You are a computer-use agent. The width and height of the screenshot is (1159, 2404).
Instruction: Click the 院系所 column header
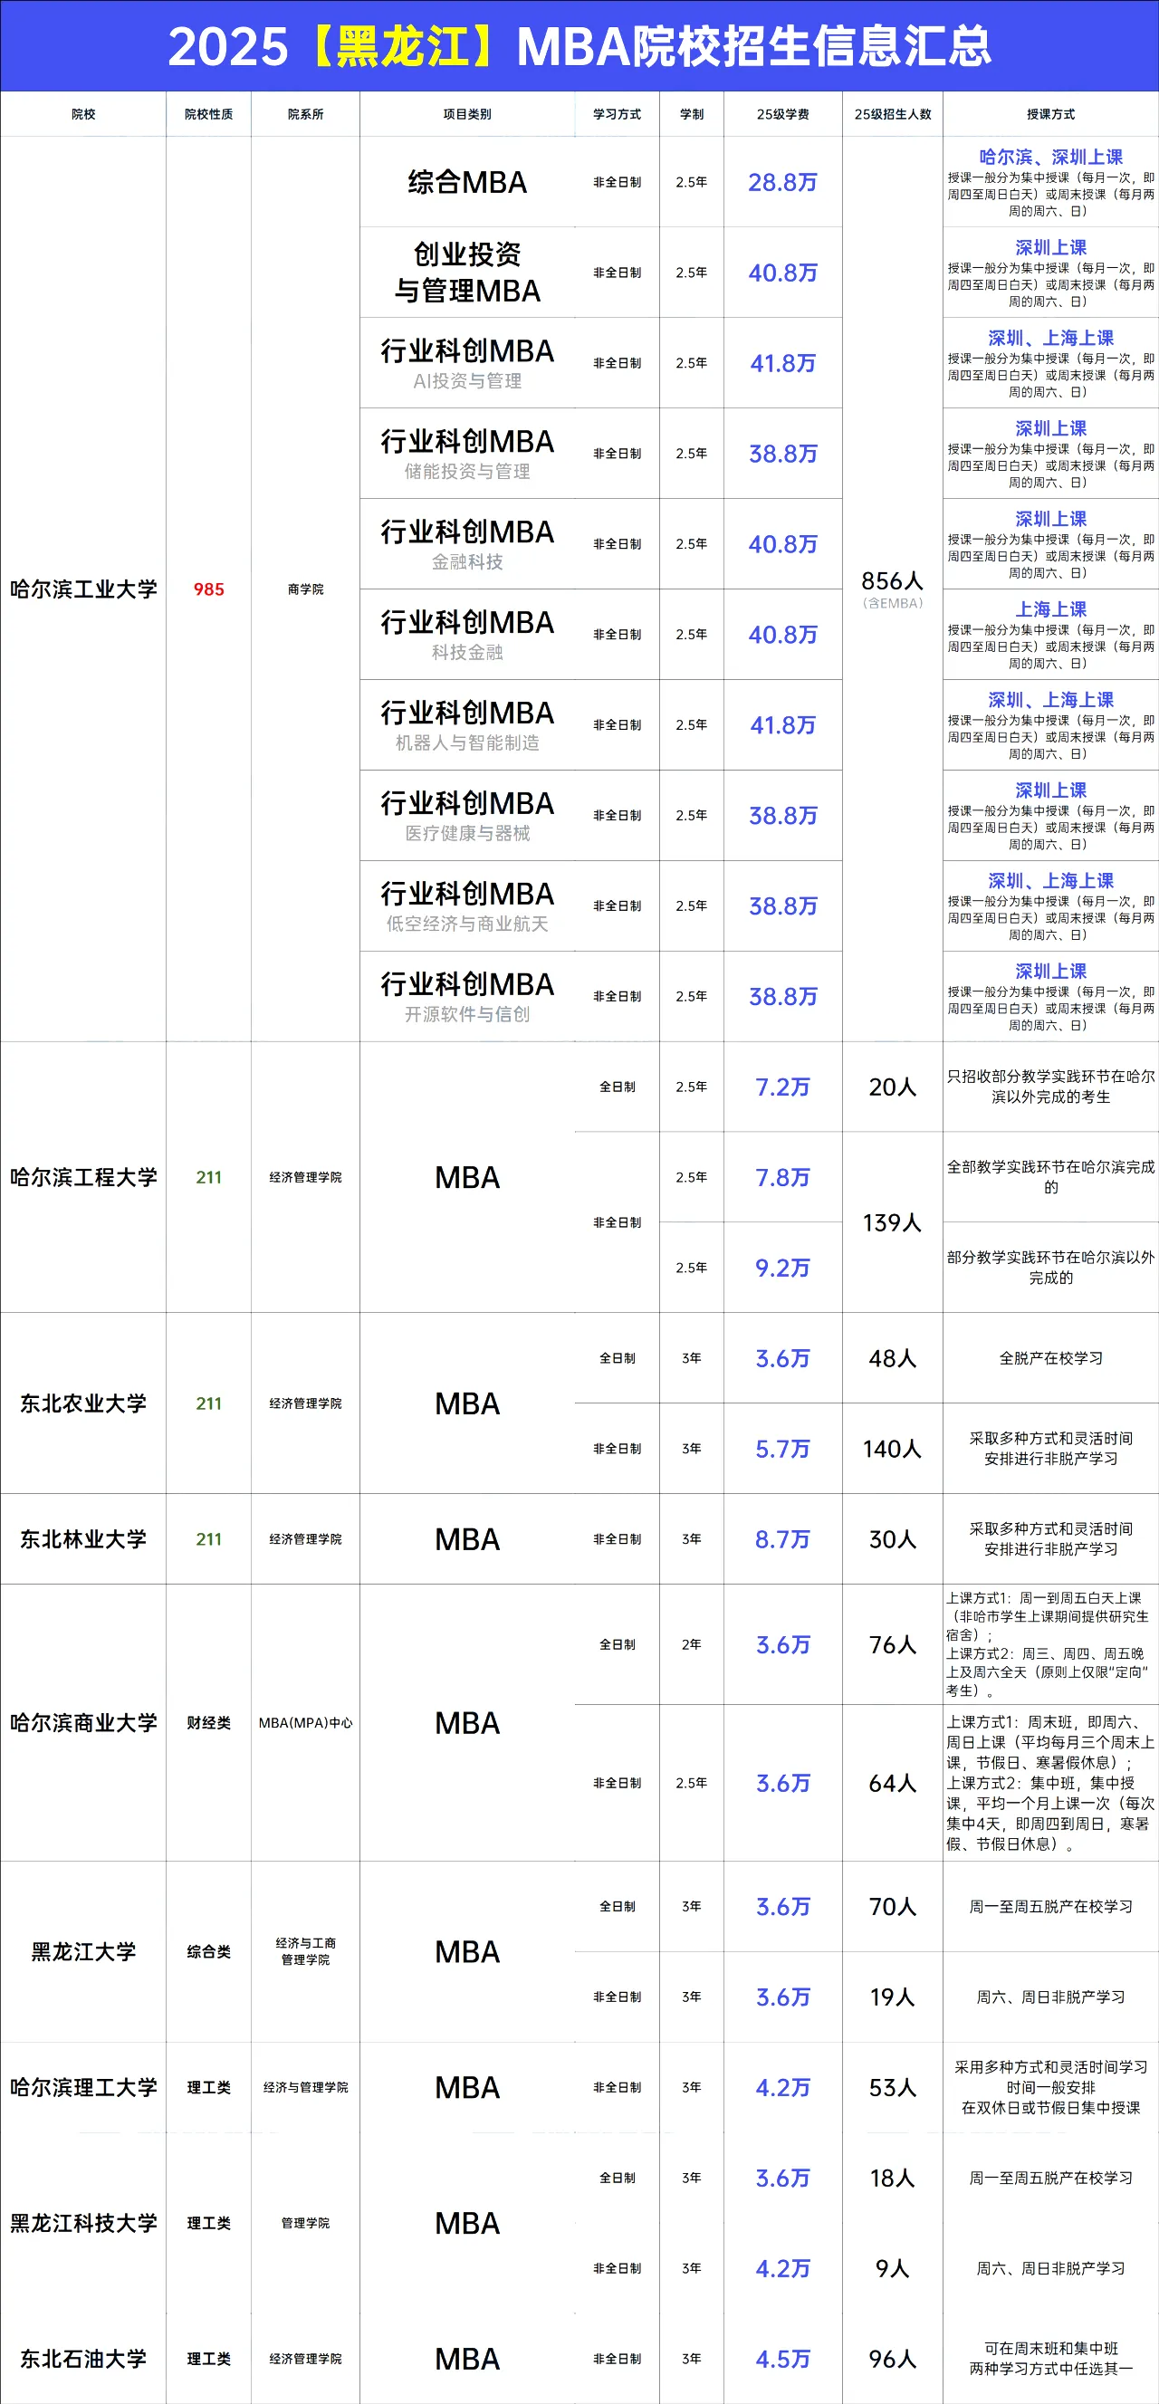(x=305, y=114)
